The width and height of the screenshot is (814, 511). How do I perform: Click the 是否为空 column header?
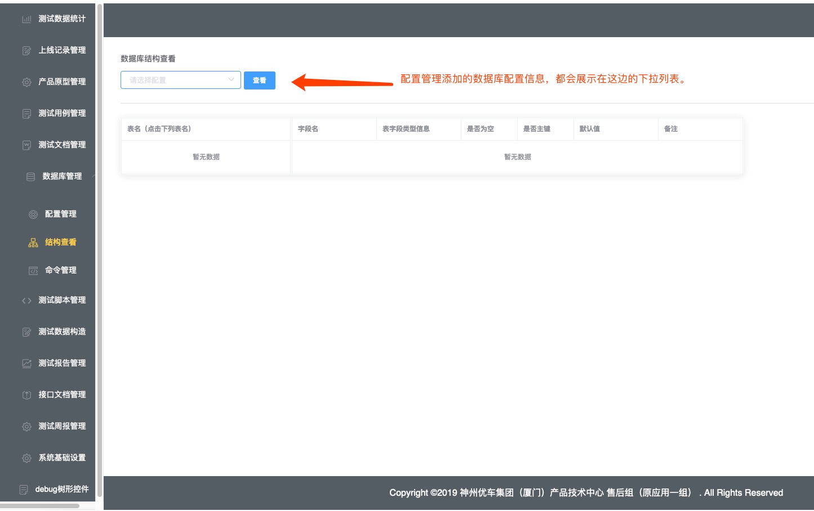point(489,129)
